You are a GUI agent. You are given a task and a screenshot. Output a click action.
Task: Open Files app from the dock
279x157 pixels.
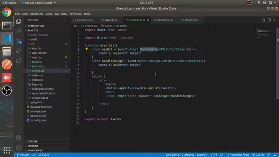pyautogui.click(x=7, y=51)
